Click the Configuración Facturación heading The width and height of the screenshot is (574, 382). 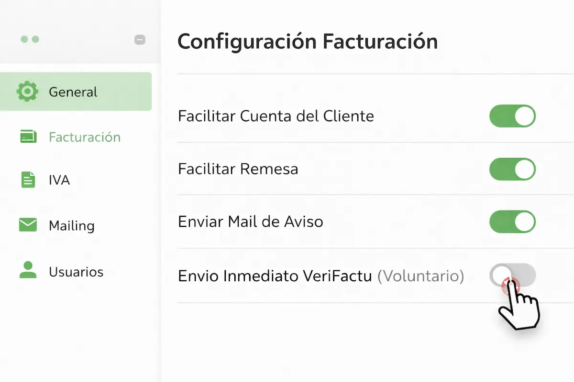click(308, 42)
